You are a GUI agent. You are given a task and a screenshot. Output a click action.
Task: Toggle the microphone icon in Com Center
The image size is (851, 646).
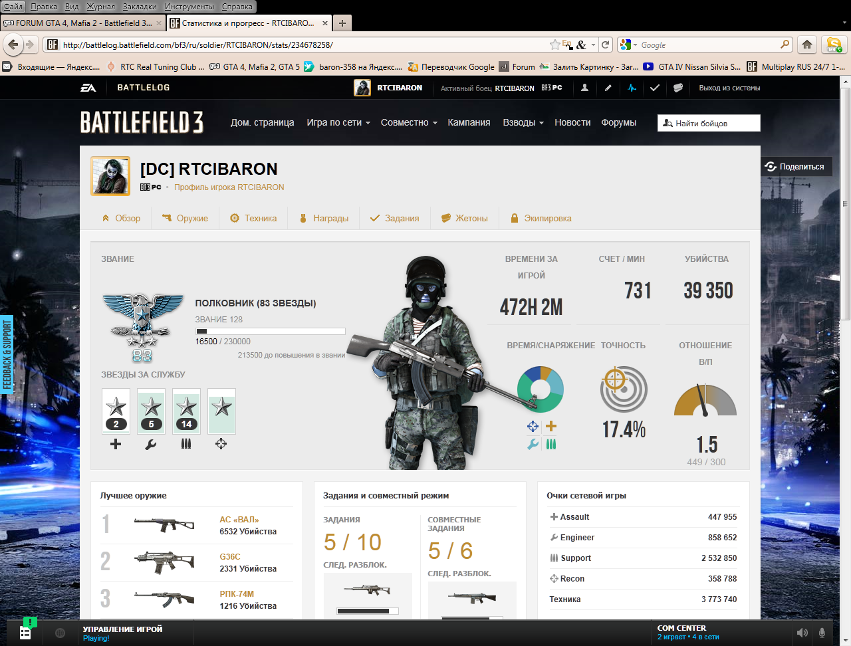click(x=822, y=633)
